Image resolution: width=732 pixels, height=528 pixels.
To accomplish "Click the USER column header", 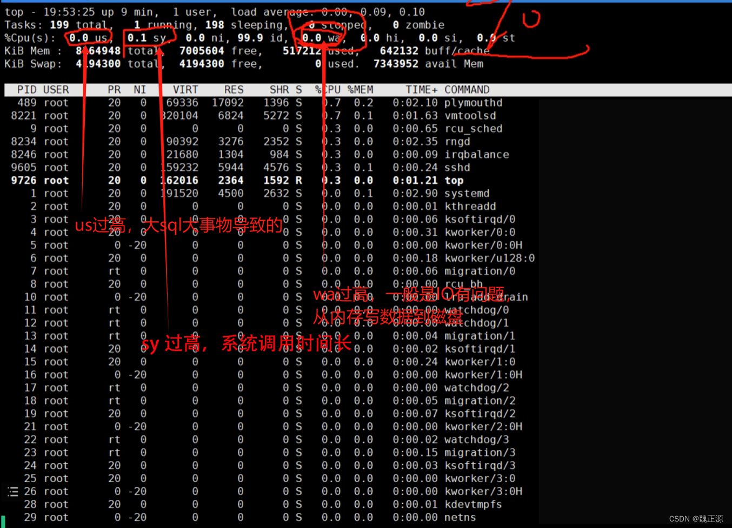I will coord(56,90).
